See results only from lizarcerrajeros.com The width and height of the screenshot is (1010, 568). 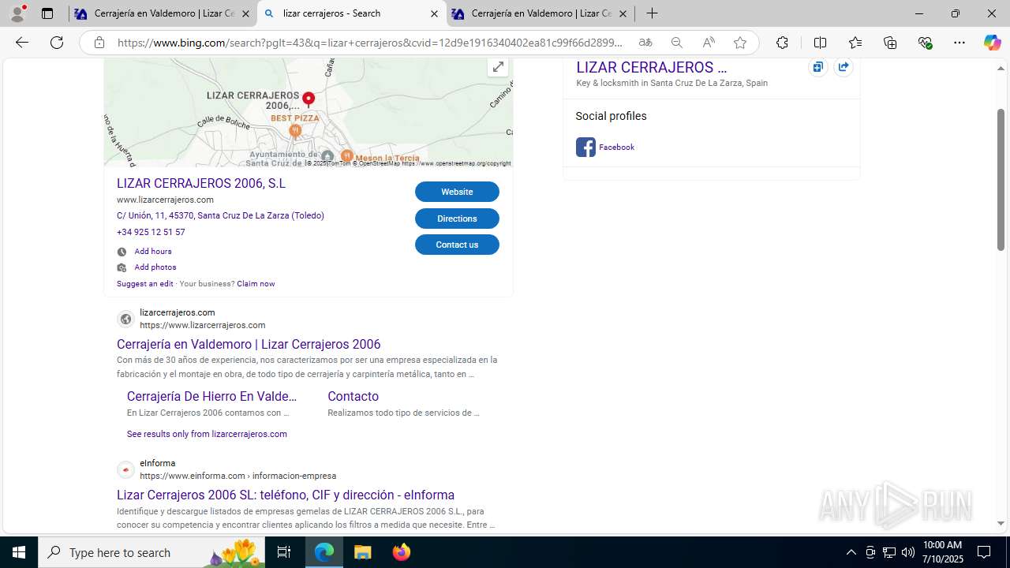pyautogui.click(x=207, y=434)
